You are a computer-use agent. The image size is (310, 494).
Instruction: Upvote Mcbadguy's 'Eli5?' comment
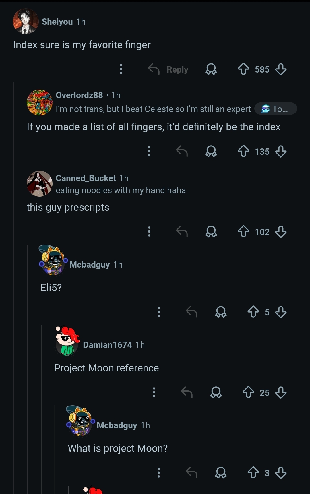coord(253,312)
